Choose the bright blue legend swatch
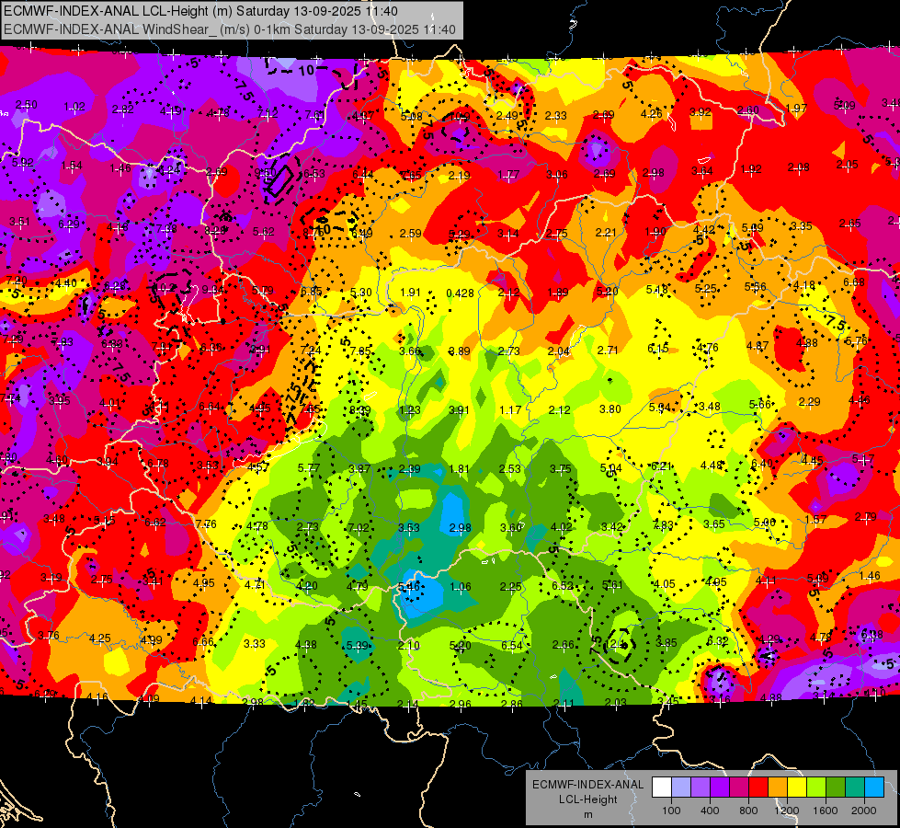 (x=873, y=788)
